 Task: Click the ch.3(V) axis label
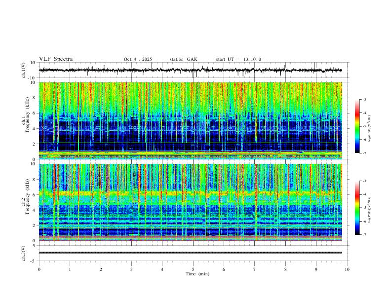pos(24,253)
